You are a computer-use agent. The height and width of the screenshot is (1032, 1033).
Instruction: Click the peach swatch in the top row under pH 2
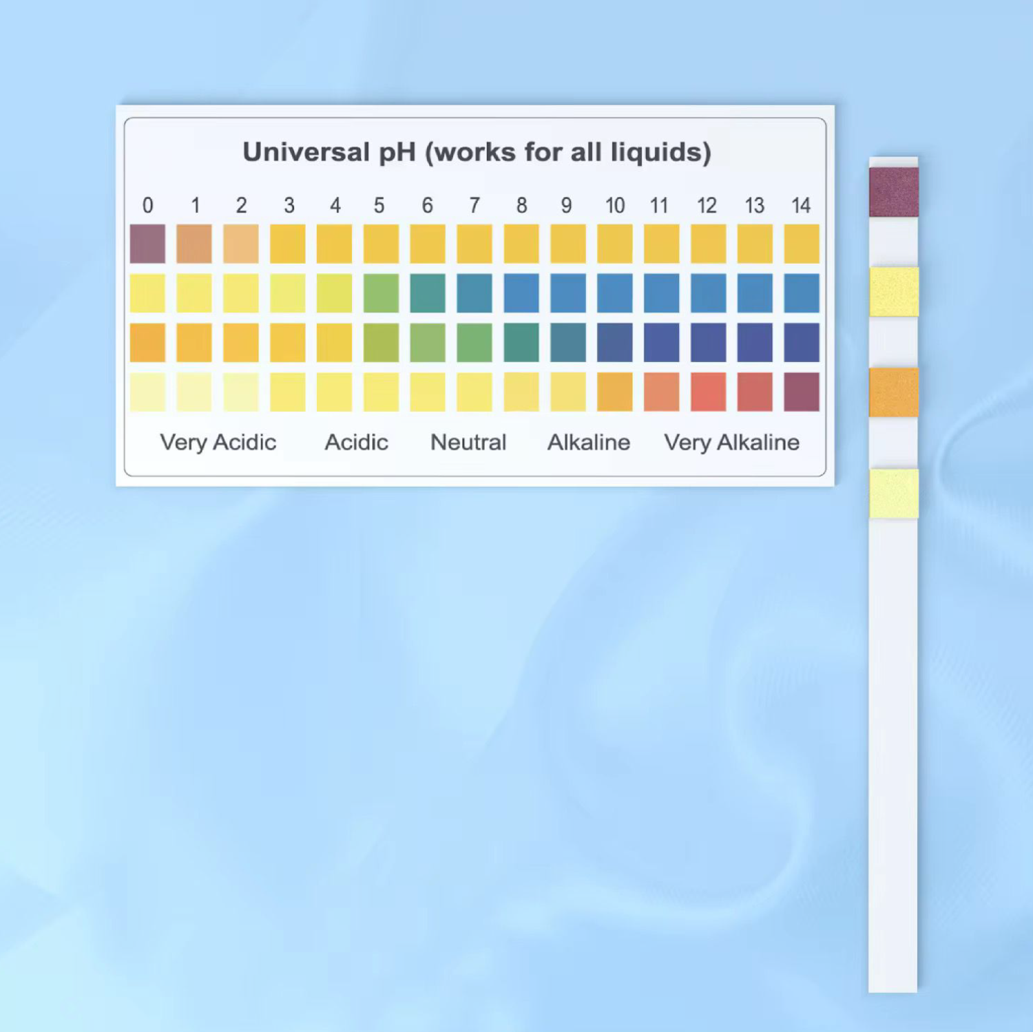point(241,244)
